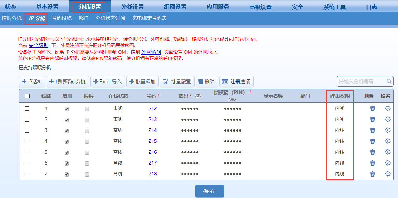The height and width of the screenshot is (198, 398).
Task: Delete extension 215 via trash icon
Action: (372, 141)
